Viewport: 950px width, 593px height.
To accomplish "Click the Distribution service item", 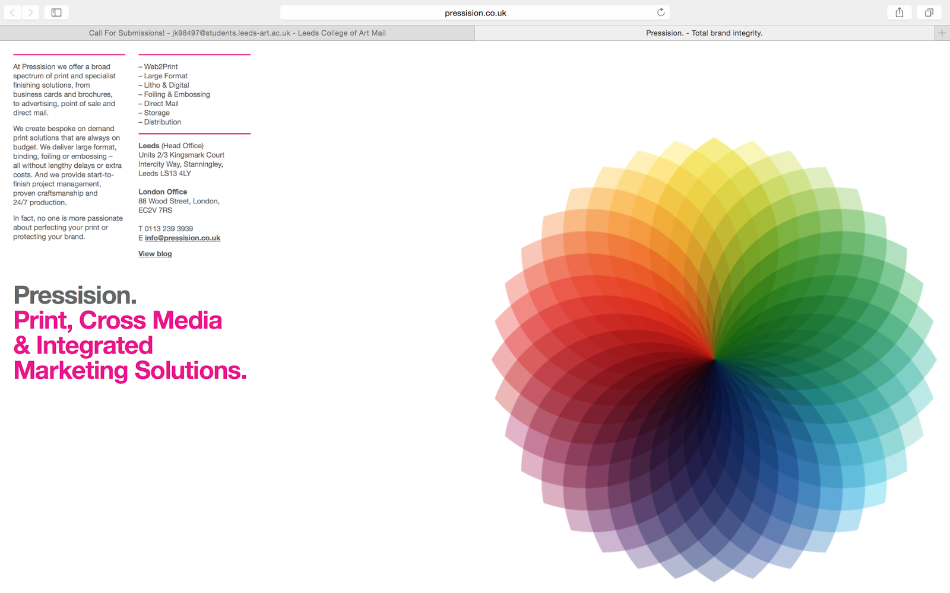I will 160,122.
